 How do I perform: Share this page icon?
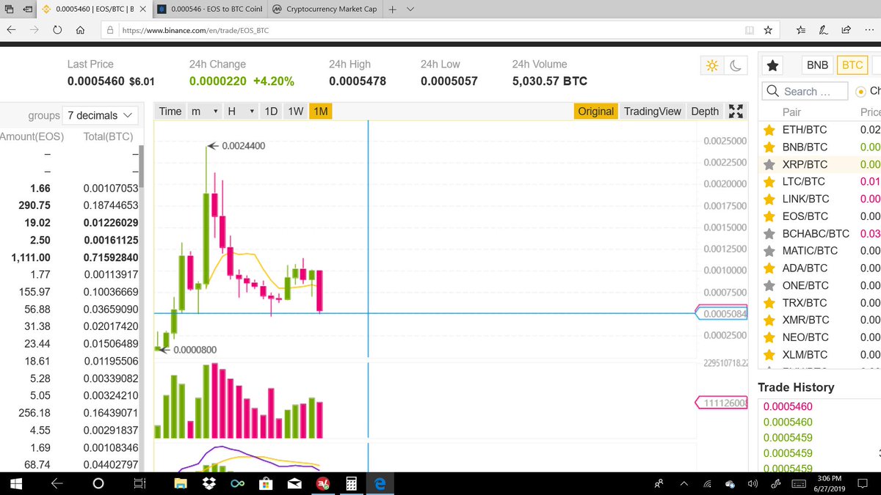[846, 31]
